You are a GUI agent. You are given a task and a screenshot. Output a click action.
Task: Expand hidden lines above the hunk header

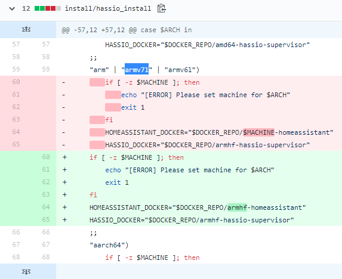point(26,29)
